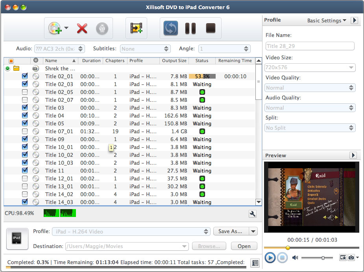Image resolution: width=364 pixels, height=272 pixels.
Task: Click the red X remove button
Action: point(82,28)
